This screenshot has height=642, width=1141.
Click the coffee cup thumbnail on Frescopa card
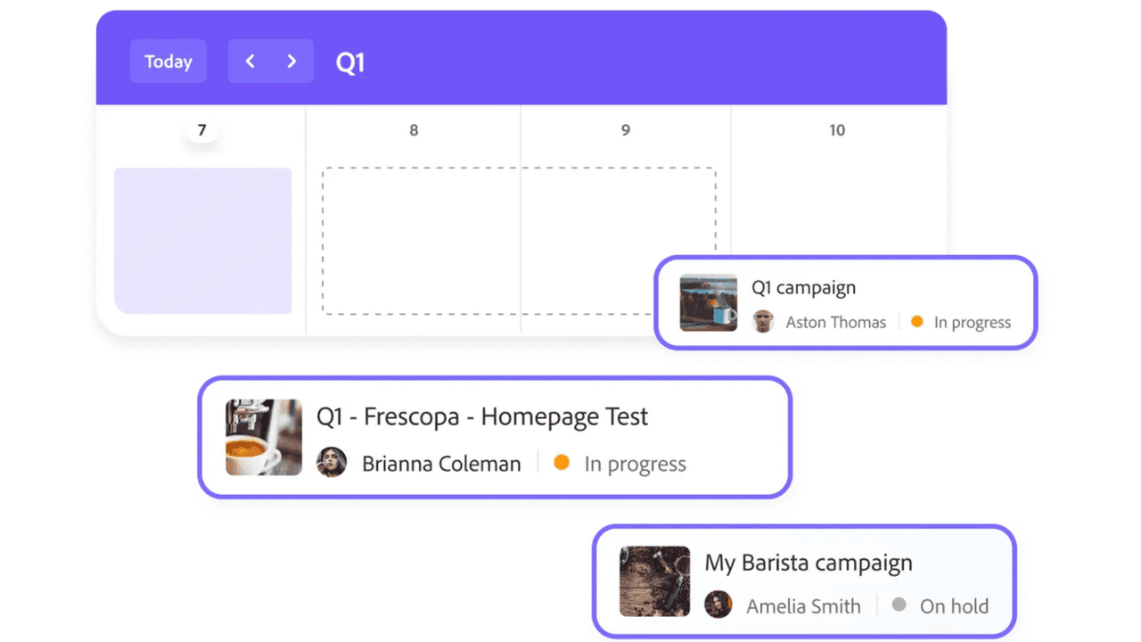click(x=264, y=437)
